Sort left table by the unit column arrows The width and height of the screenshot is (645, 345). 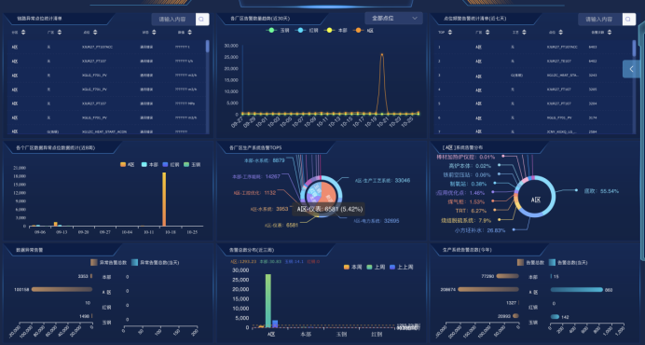click(x=189, y=32)
